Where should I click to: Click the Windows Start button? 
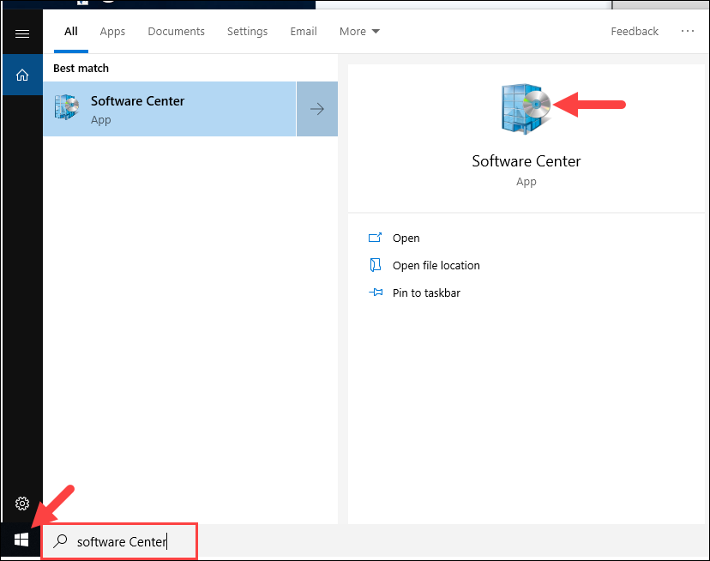[21, 540]
